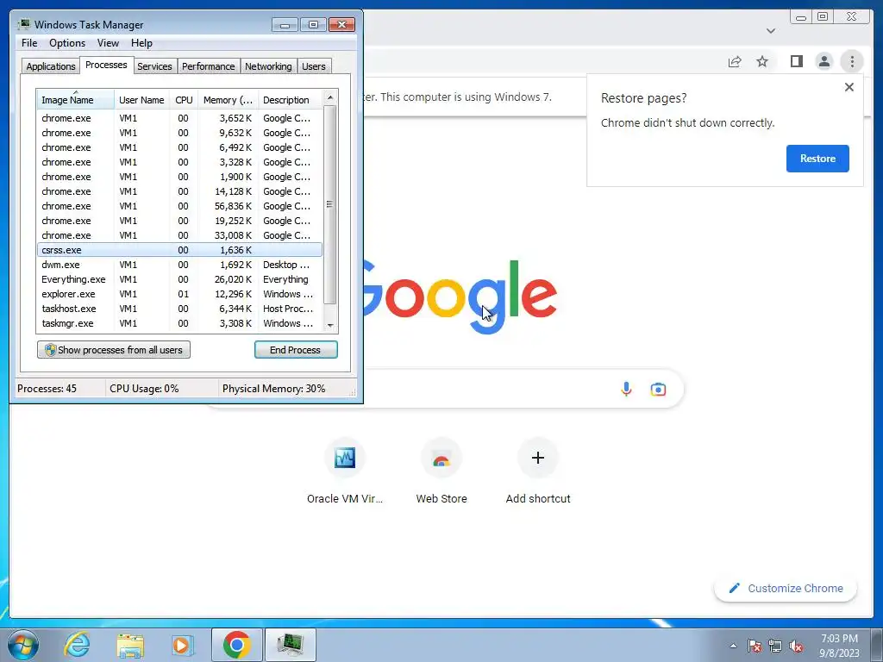Sort by CPU column header
Screen dimensions: 883x662
coord(184,100)
